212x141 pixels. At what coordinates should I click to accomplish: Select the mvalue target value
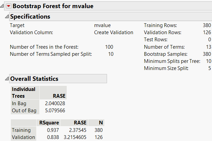coord(102,25)
